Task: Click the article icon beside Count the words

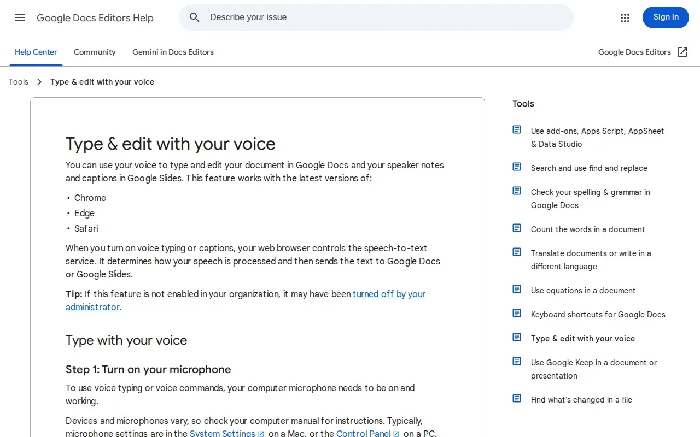Action: 517,228
